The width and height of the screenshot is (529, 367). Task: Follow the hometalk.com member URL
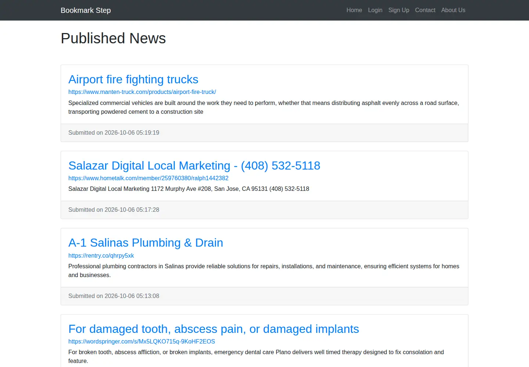tap(148, 178)
